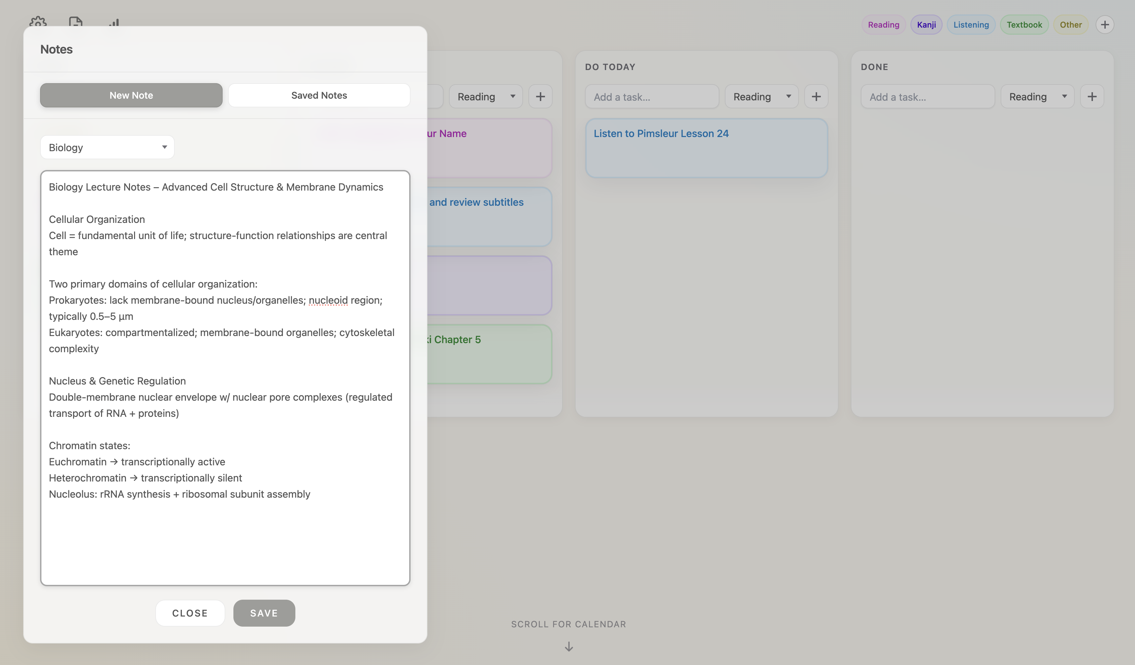Focus the Add a task field in Do Today
The width and height of the screenshot is (1135, 665).
coord(652,96)
